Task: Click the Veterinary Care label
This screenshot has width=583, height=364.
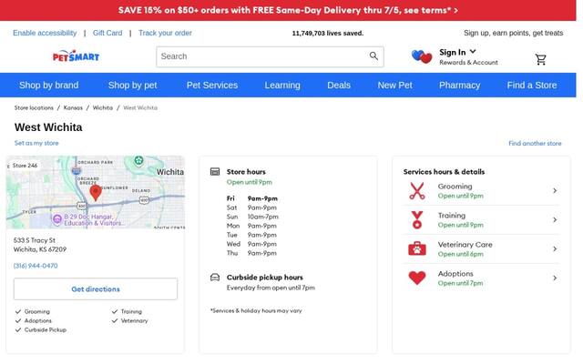Action: tap(465, 245)
